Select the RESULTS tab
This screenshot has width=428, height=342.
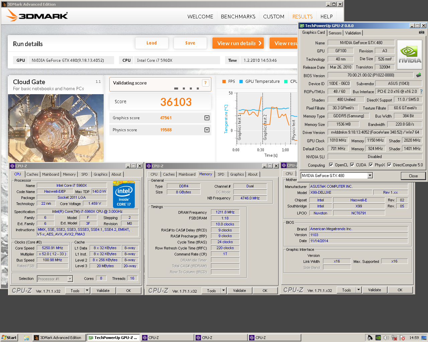[x=302, y=16]
